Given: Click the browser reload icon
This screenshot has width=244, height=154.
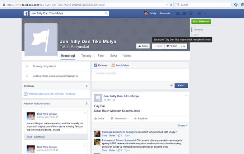Looking at the screenshot, I should click(x=171, y=5).
